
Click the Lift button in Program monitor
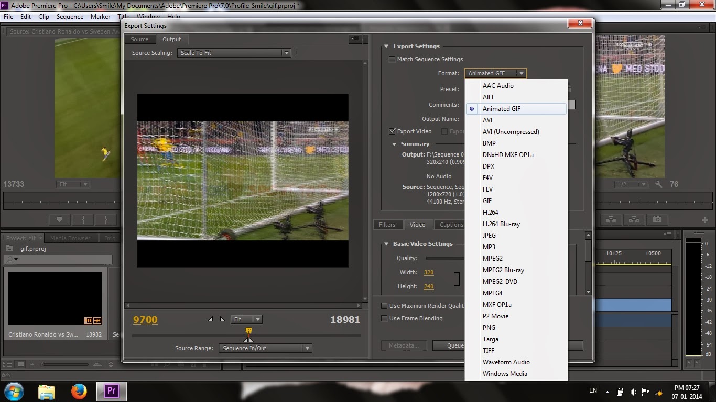[x=610, y=219]
